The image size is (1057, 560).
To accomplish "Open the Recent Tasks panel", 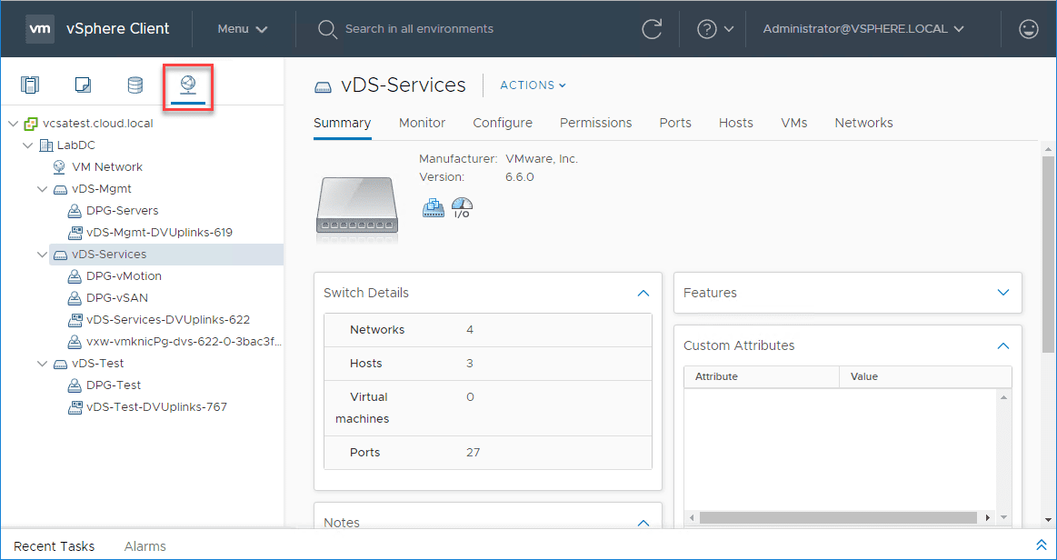I will coord(55,546).
